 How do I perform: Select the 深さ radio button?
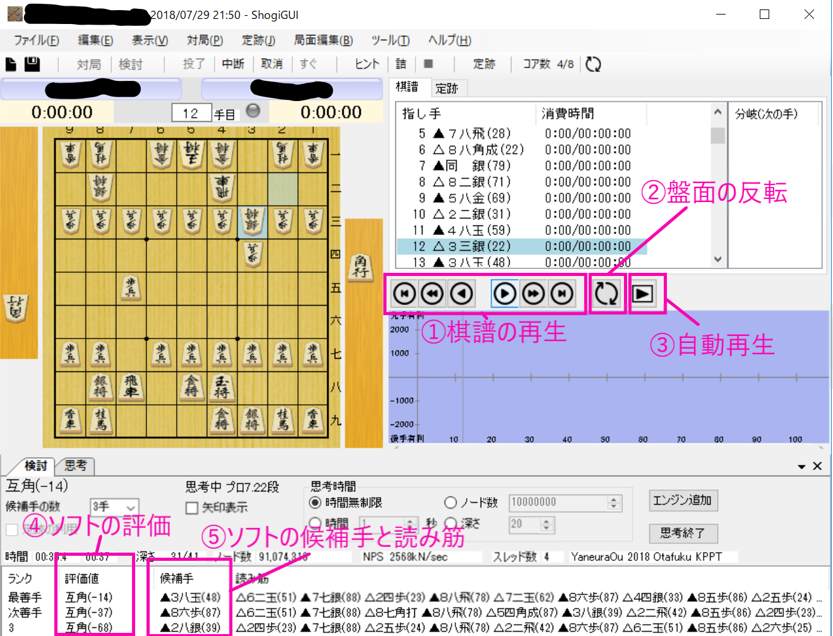[450, 523]
